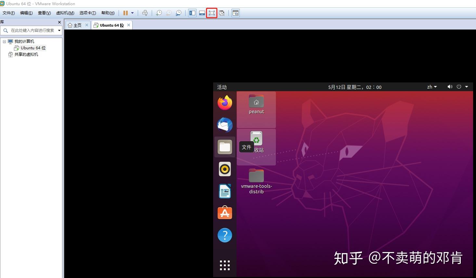Launch Firefox from the Ubuntu dock
The width and height of the screenshot is (476, 278).
[x=225, y=103]
